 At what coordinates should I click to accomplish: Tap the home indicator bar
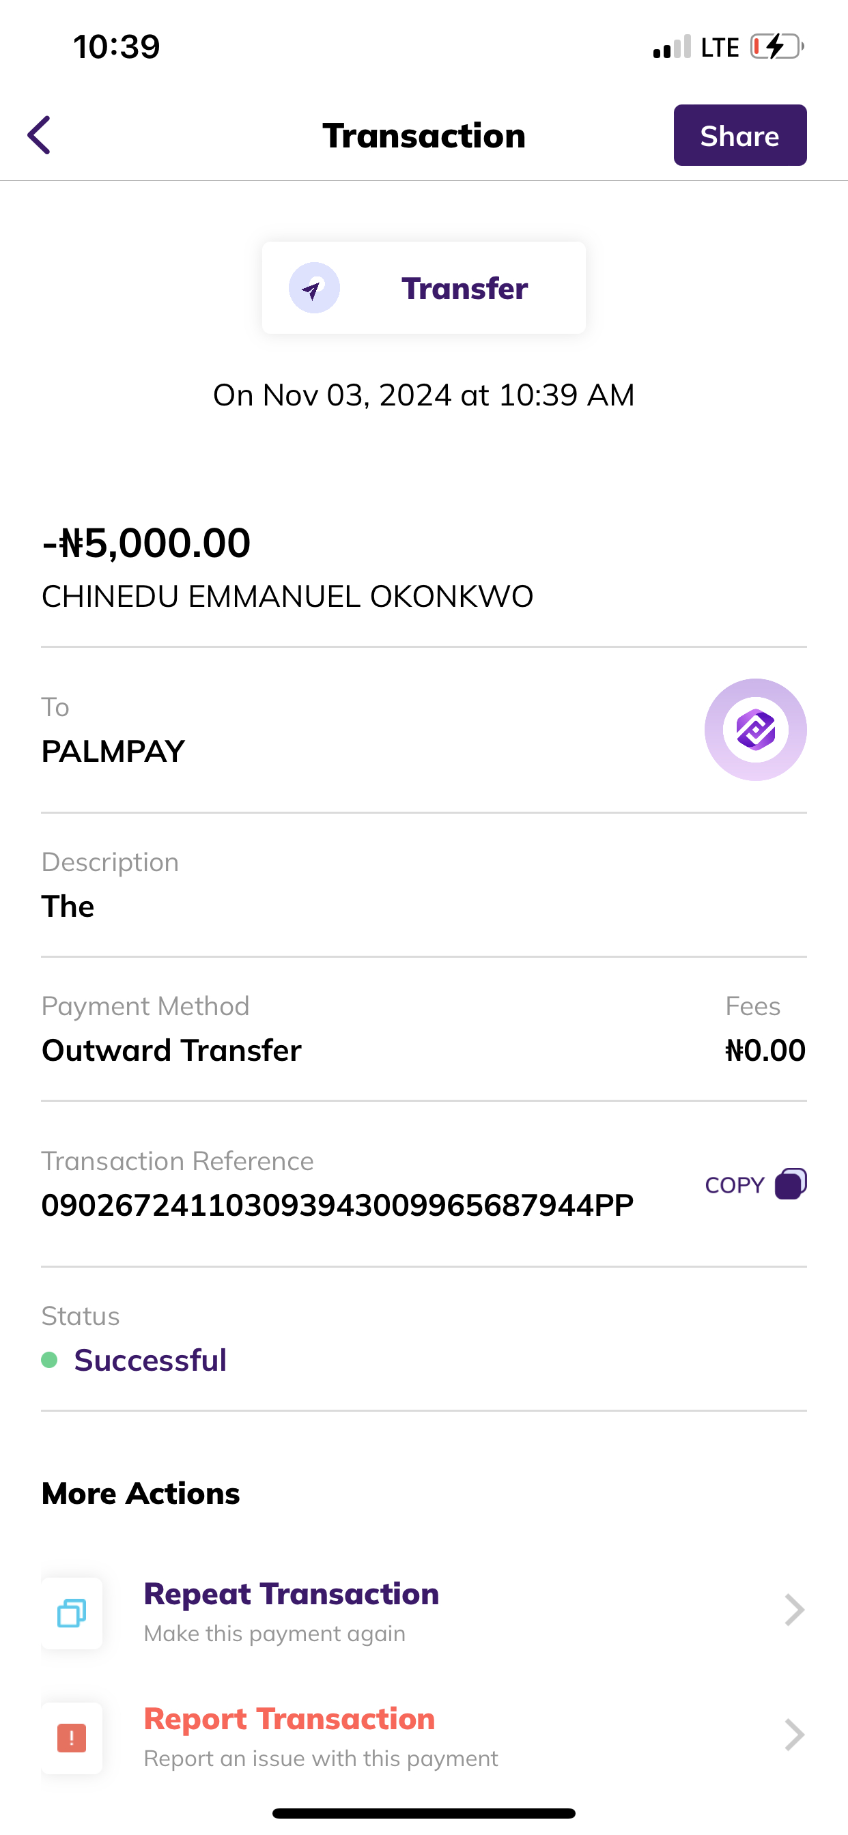[423, 1813]
